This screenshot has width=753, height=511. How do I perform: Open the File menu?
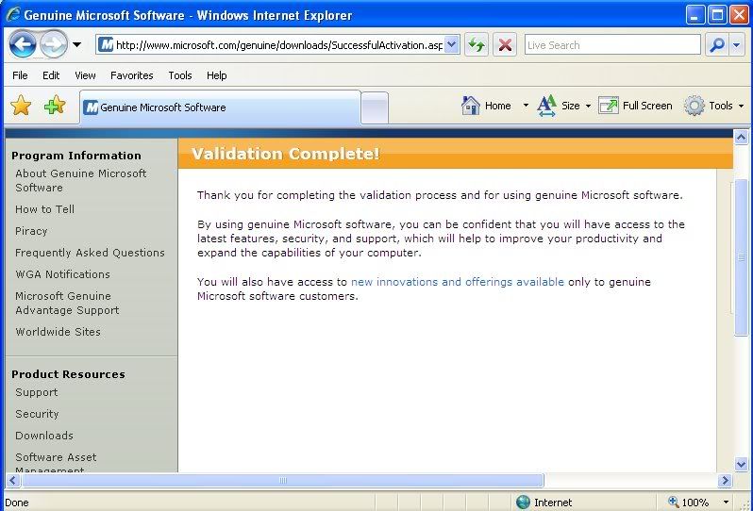pos(20,75)
